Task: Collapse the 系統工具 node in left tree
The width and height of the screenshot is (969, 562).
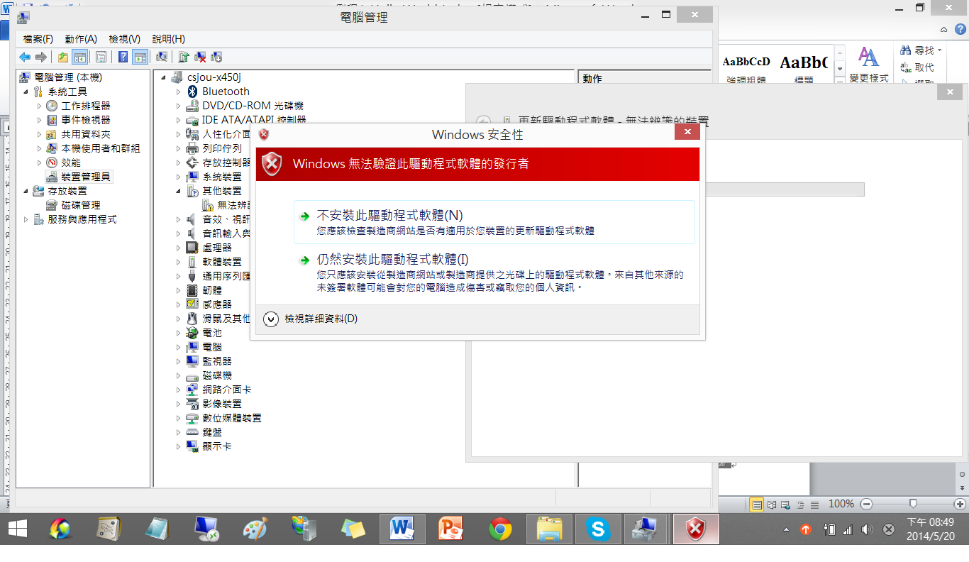Action: click(x=26, y=92)
